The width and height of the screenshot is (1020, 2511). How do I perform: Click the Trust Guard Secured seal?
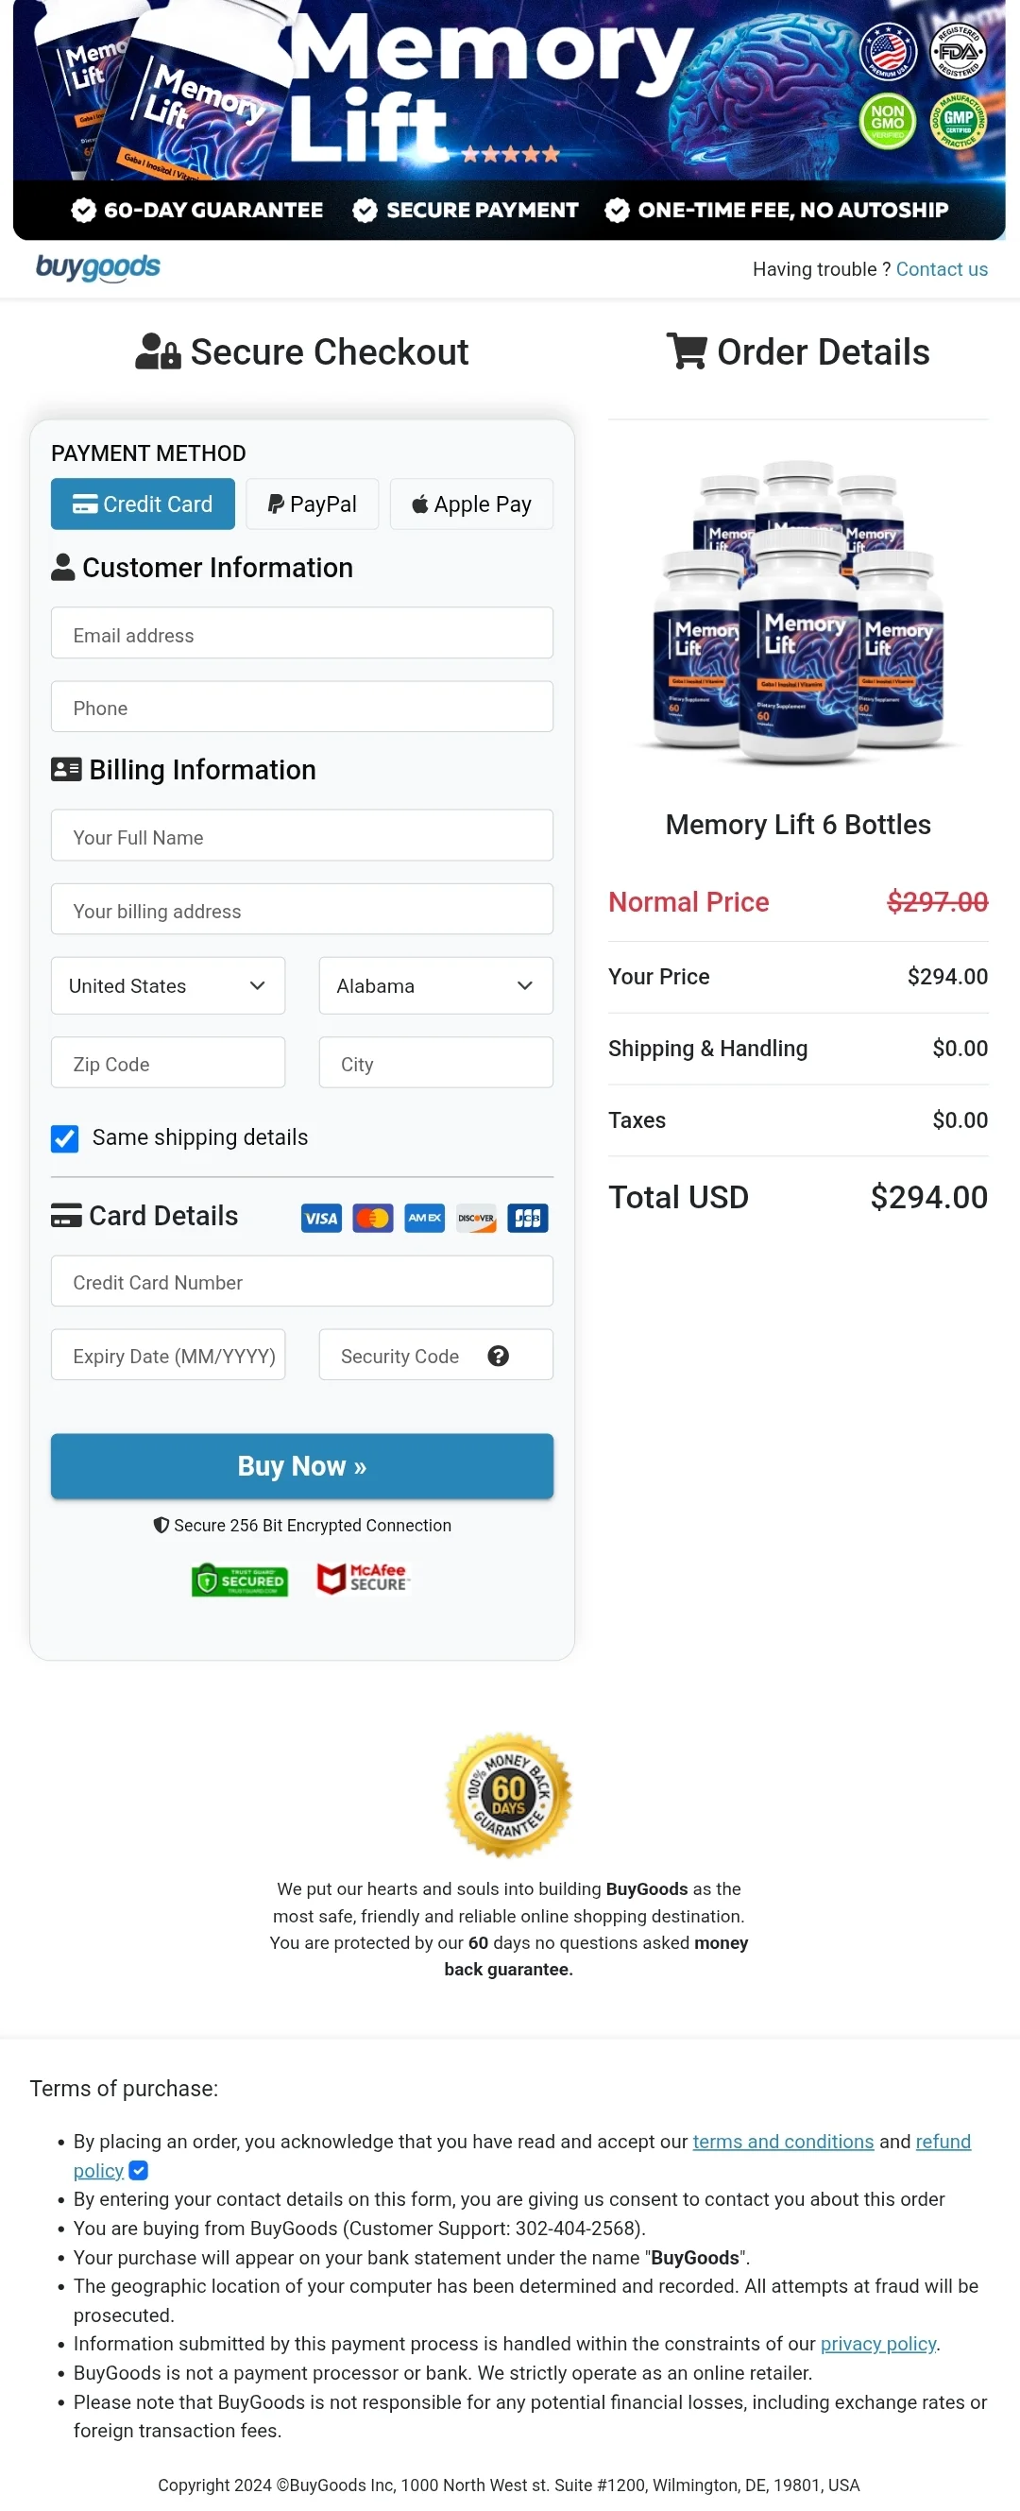point(239,1580)
